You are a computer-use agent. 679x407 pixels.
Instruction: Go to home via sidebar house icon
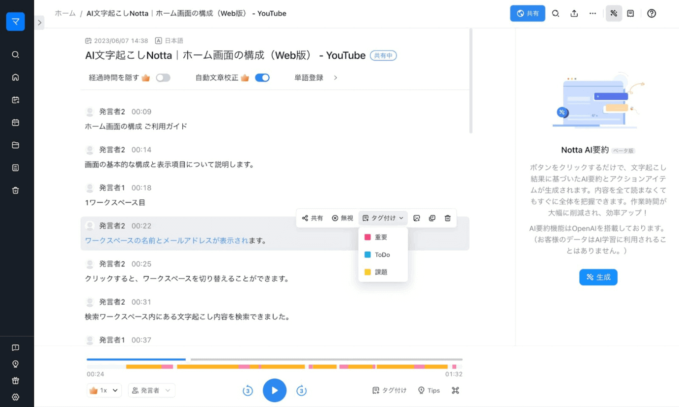point(15,77)
